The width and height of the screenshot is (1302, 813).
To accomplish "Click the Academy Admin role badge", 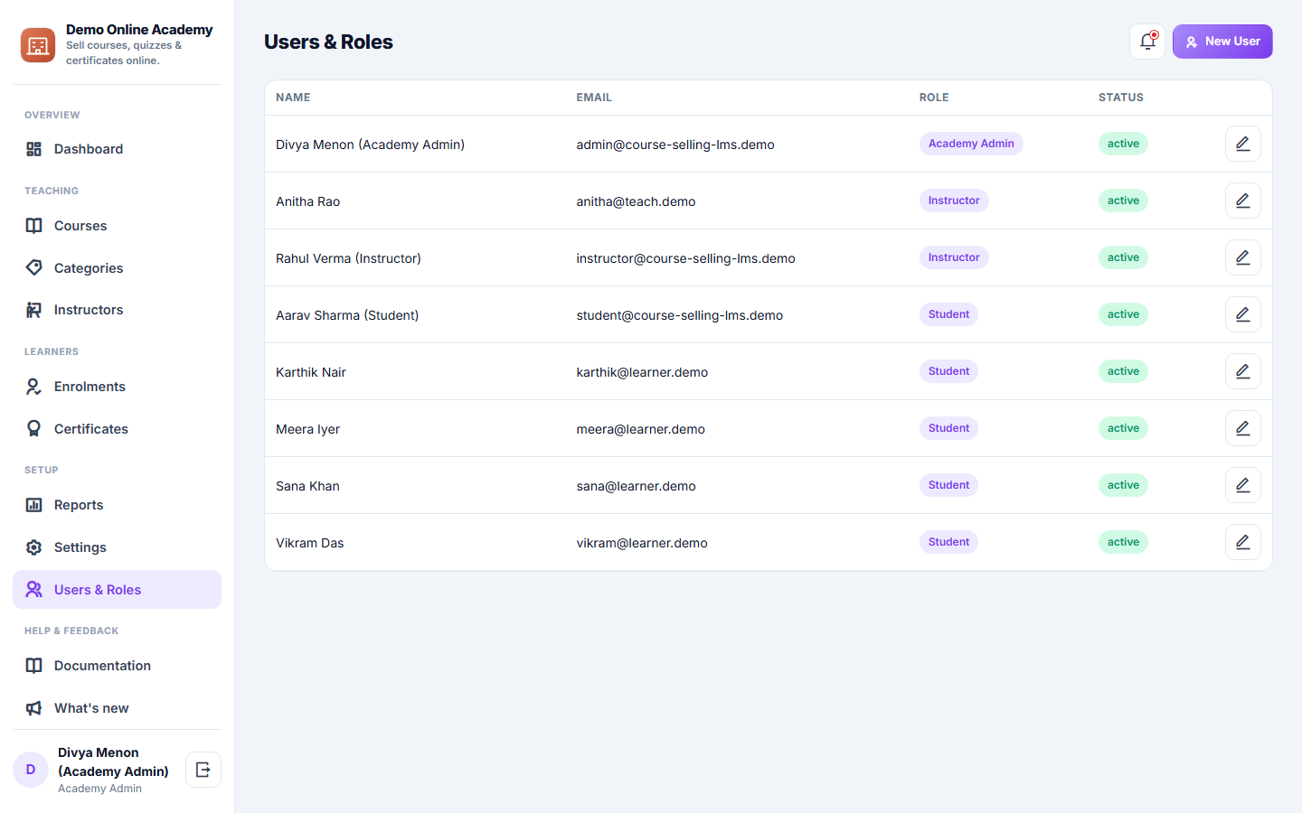I will coord(971,144).
